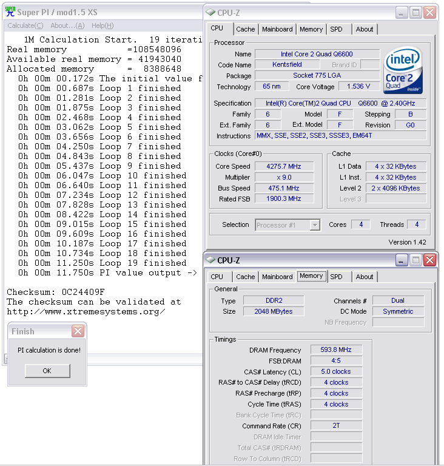444x466 pixels.
Task: Click the lower CPU-Z window title icon
Action: [x=210, y=260]
